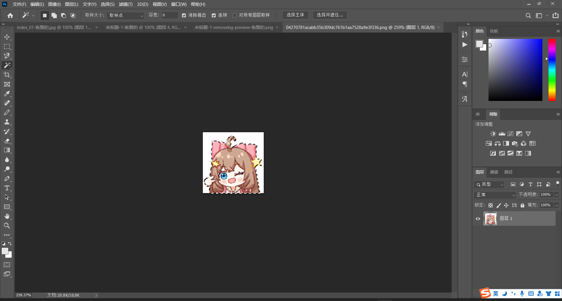The height and width of the screenshot is (301, 562).
Task: Click the share icon at top right
Action: coord(556,15)
